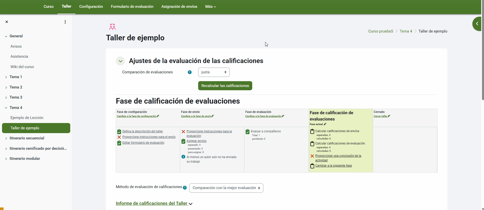
Task: Click the workshop activity icon
Action: pyautogui.click(x=112, y=27)
